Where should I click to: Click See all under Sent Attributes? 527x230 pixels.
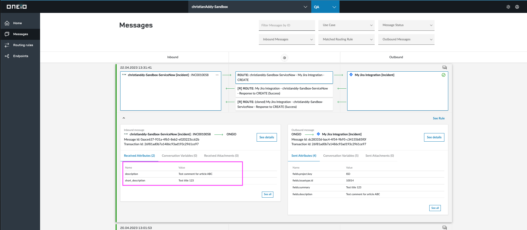click(x=435, y=208)
